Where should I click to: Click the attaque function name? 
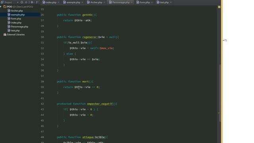tap(88, 137)
